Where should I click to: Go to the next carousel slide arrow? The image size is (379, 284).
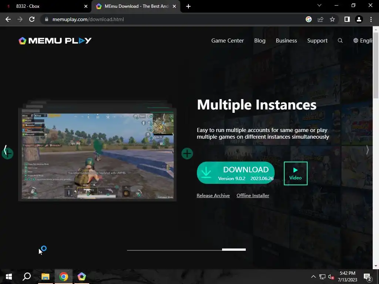click(367, 150)
